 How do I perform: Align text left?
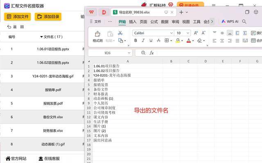pos(215,40)
